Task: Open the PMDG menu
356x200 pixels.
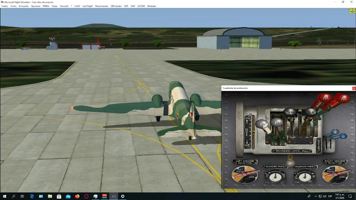Action: coord(46,6)
